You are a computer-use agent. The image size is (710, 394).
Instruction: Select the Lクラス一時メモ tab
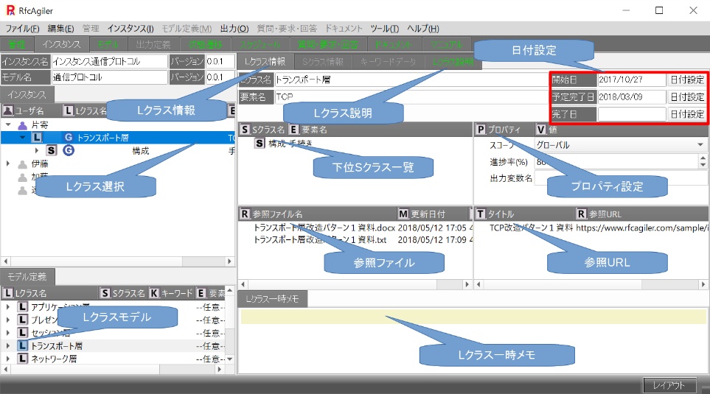coord(273,299)
